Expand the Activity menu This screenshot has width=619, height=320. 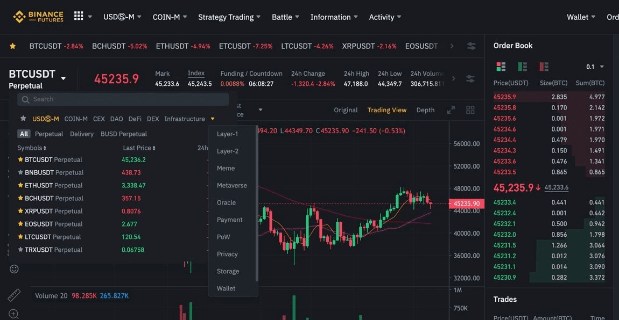(385, 17)
